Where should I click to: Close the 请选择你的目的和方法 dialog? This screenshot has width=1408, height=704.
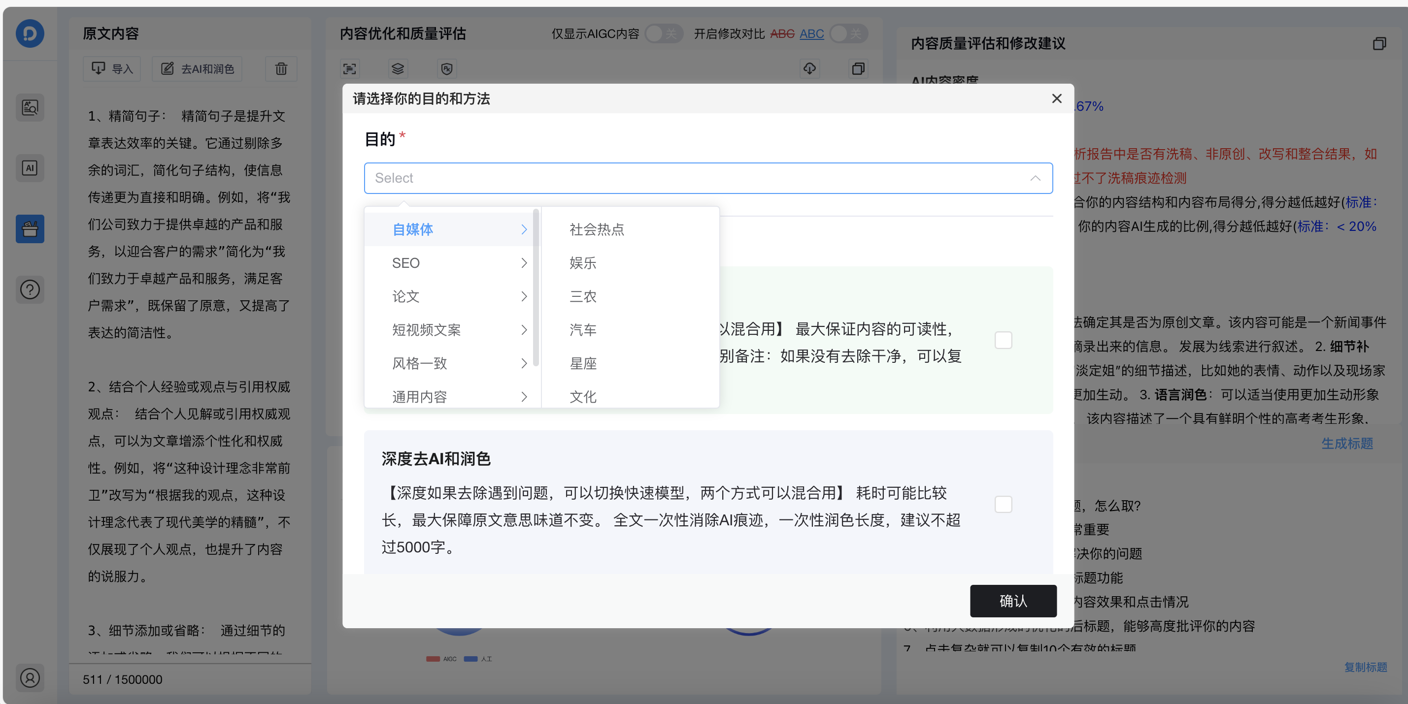click(1057, 98)
